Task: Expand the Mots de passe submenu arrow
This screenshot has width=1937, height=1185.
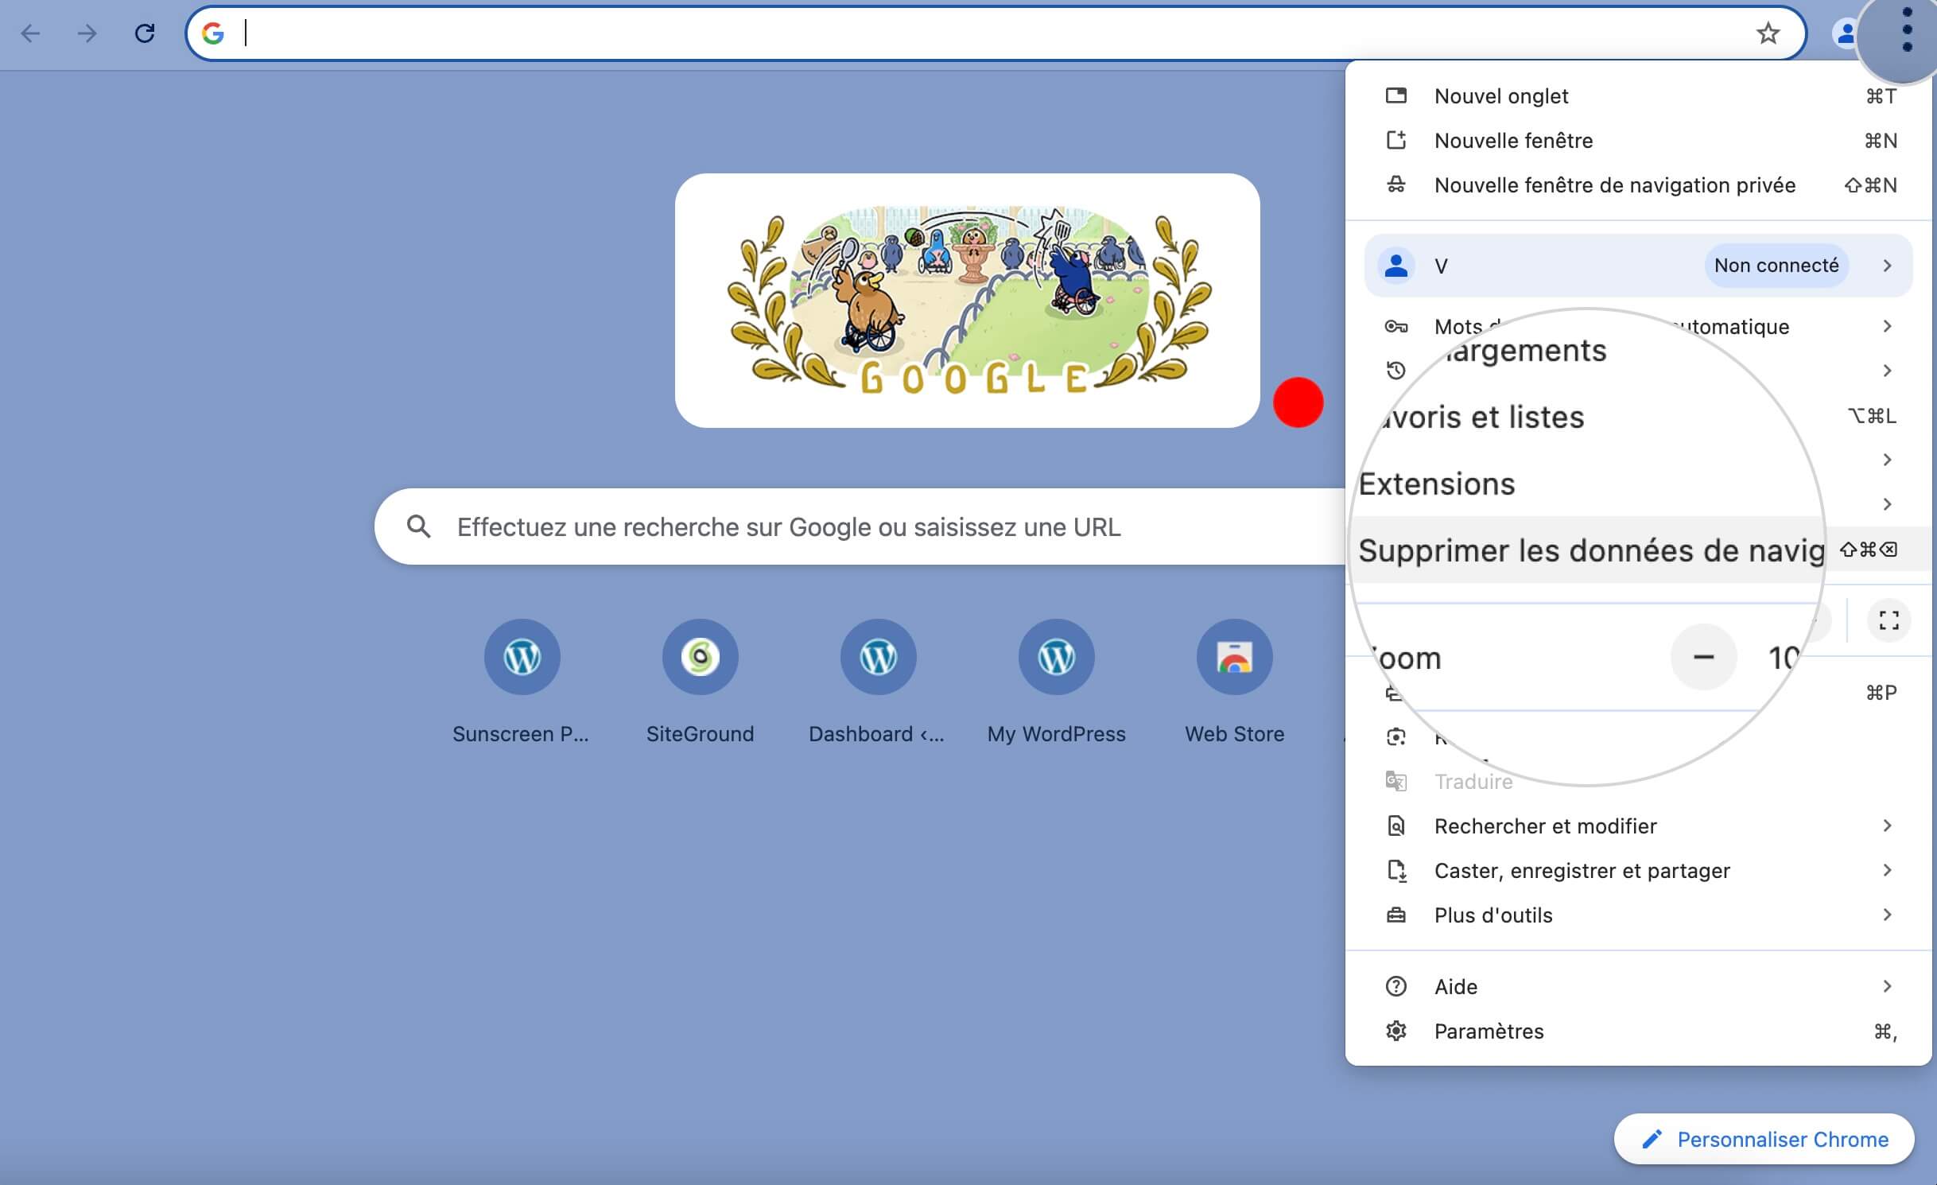Action: (x=1887, y=327)
